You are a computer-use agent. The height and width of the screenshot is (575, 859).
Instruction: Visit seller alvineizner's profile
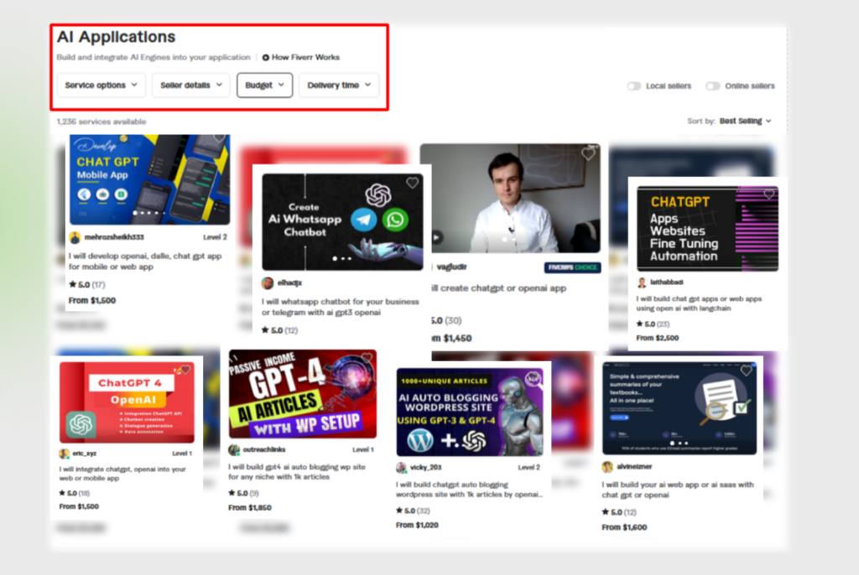point(634,467)
